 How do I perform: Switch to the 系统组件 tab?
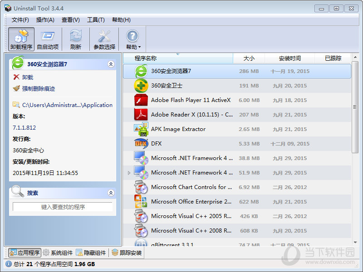58,253
